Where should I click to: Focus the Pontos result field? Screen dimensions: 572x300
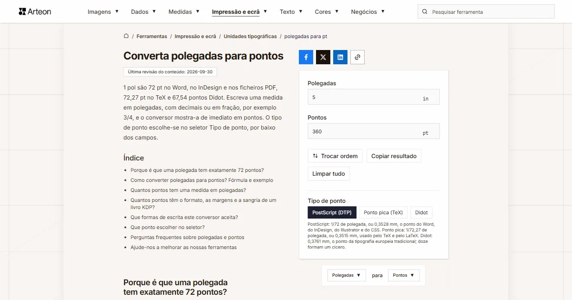pos(374,131)
